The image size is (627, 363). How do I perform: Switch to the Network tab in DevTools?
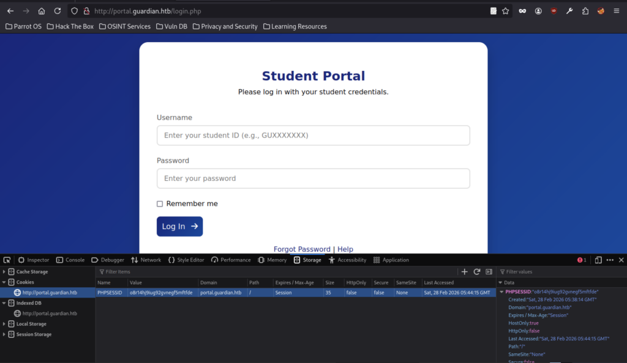coord(146,260)
